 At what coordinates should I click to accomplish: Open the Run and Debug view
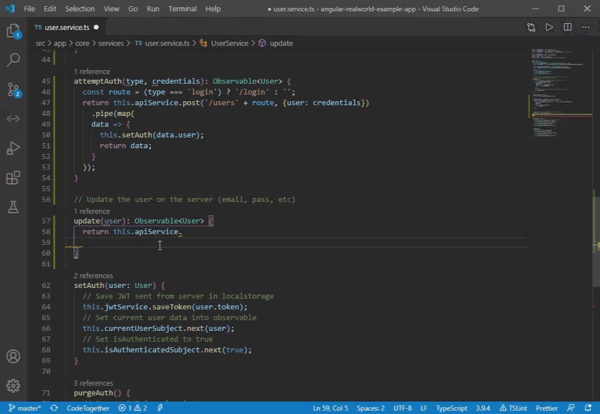click(x=14, y=148)
